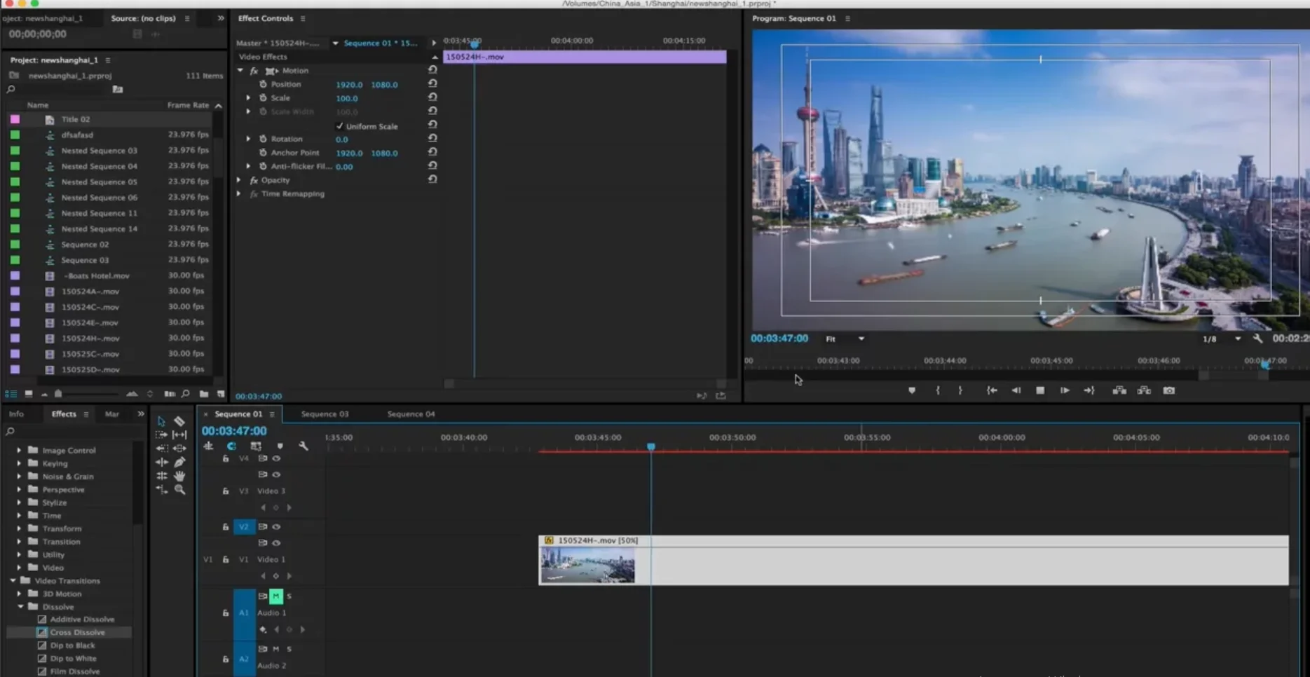Collapse the Dissolve folder in Effects panel
This screenshot has height=677, width=1310.
click(20, 606)
